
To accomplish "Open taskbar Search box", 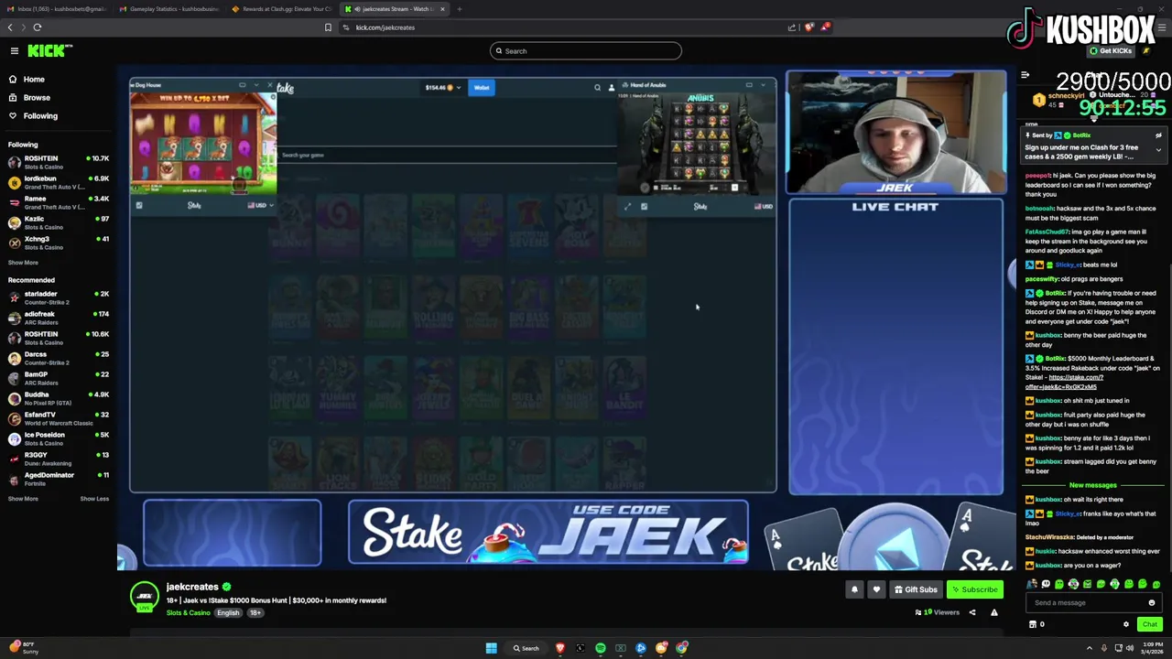I will coord(526,648).
